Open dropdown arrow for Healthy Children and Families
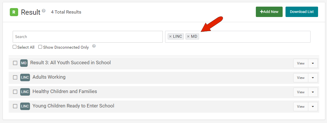 tap(313, 92)
